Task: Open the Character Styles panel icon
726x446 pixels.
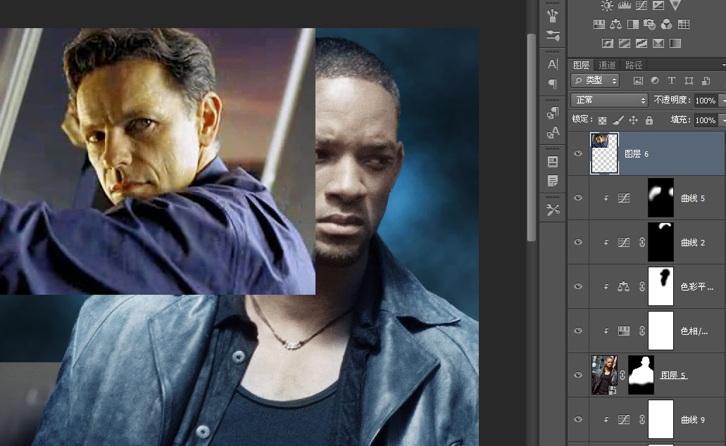Action: [553, 133]
